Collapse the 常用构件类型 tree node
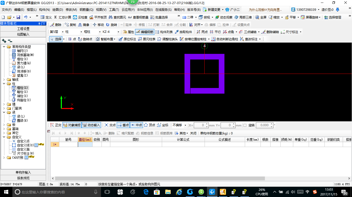 coord(4,47)
